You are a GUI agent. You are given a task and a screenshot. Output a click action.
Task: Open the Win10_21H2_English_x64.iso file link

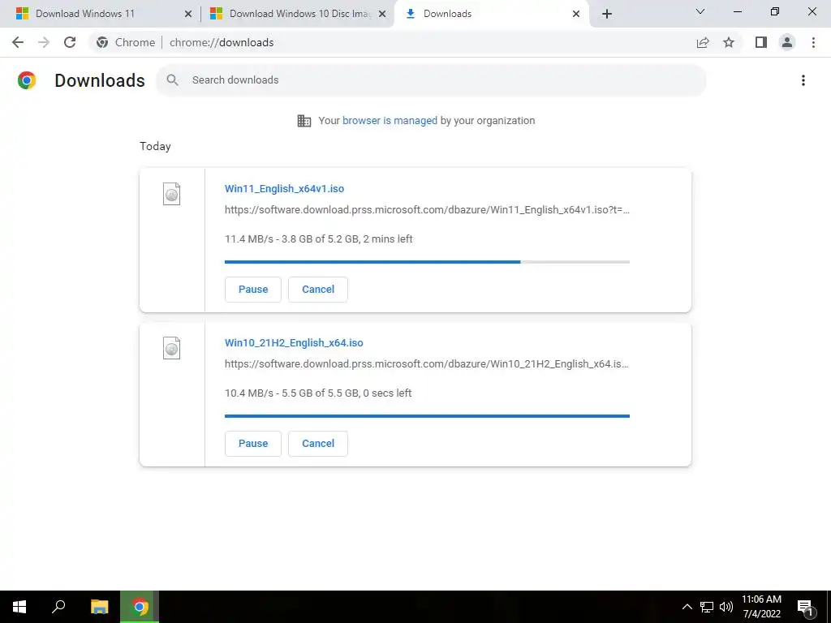click(x=294, y=343)
